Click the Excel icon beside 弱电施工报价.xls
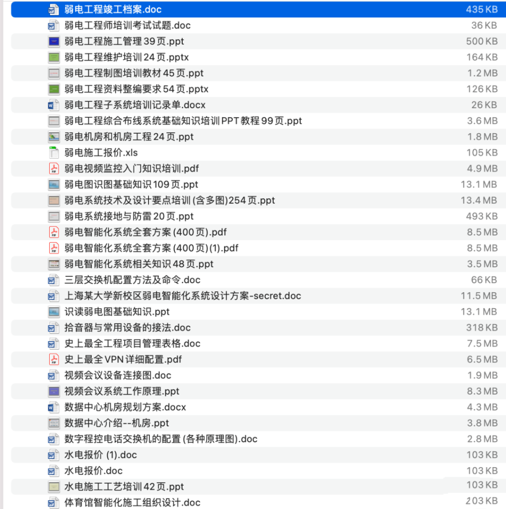 pos(53,153)
